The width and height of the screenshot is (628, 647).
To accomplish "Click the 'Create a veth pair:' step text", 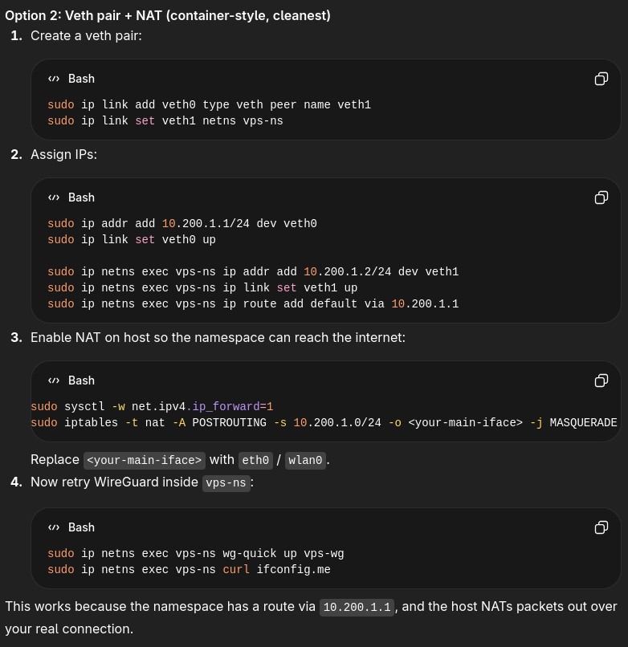I will pyautogui.click(x=86, y=36).
